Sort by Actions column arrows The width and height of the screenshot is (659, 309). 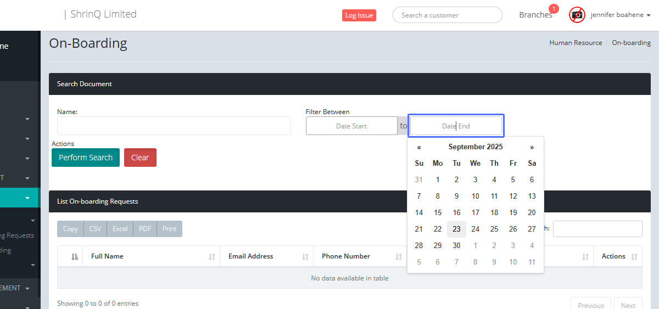point(634,257)
